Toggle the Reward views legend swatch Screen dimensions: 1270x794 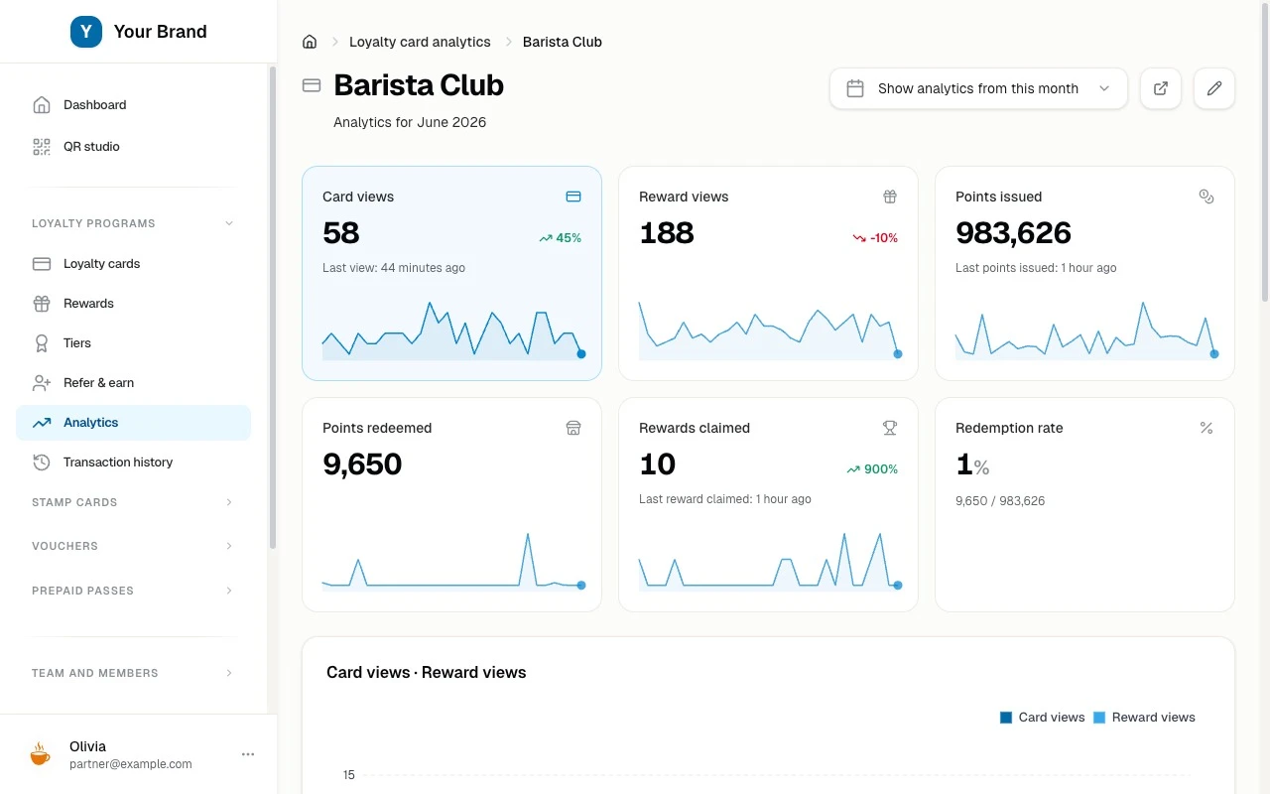coord(1099,718)
